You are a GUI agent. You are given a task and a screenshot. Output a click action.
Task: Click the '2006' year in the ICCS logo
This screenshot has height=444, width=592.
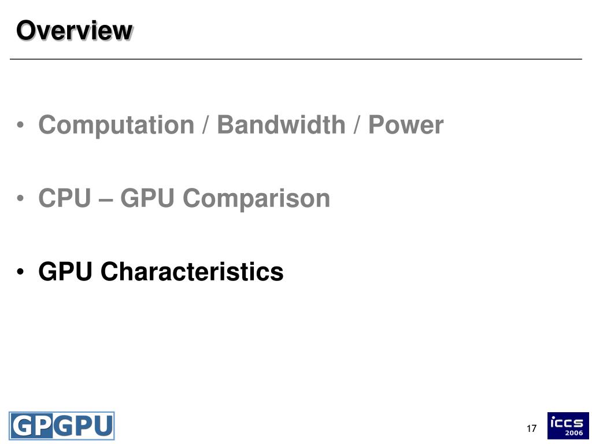pos(573,432)
